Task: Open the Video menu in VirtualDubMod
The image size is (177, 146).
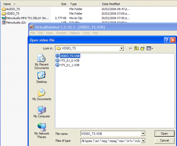Action: pyautogui.click(x=49, y=33)
